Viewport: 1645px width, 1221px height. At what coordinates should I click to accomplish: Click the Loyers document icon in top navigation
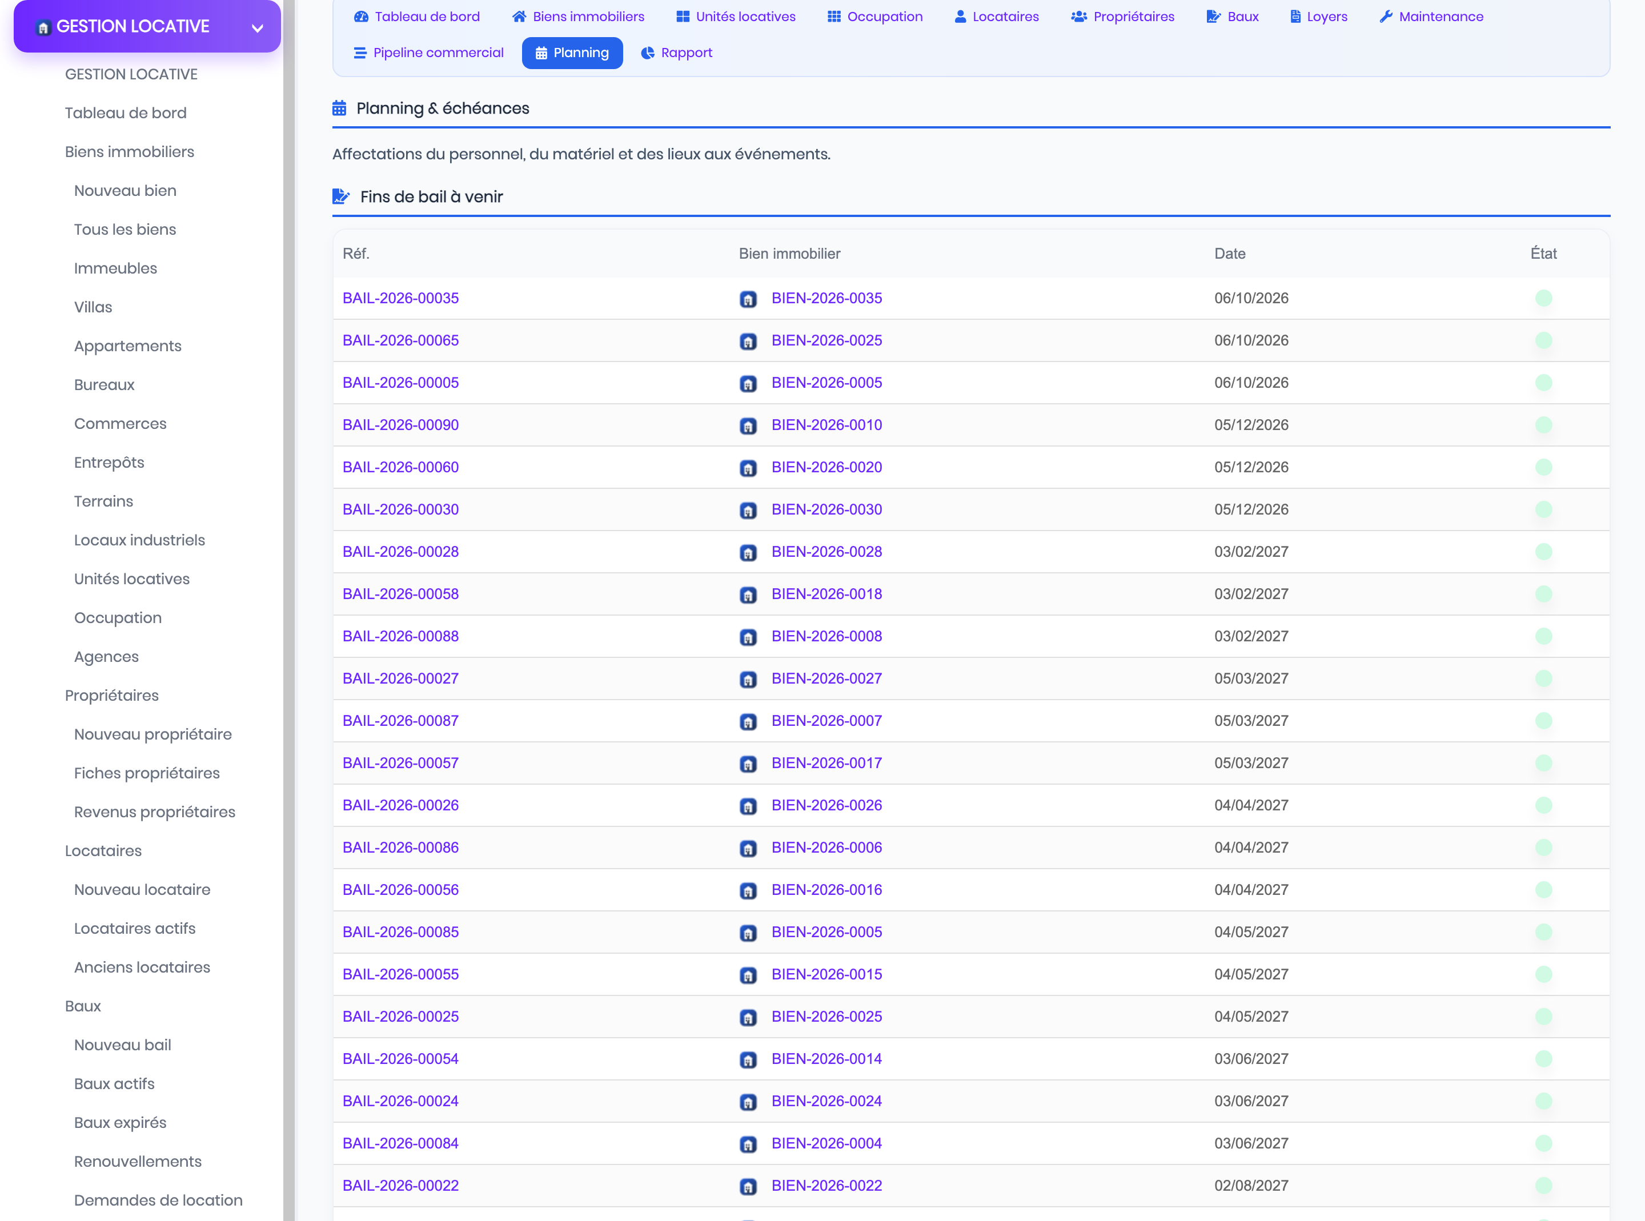tap(1295, 16)
